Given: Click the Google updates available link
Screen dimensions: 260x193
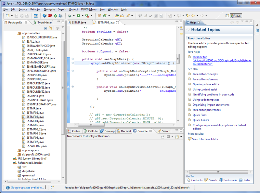Looking at the screenshot, I should tap(27, 187).
